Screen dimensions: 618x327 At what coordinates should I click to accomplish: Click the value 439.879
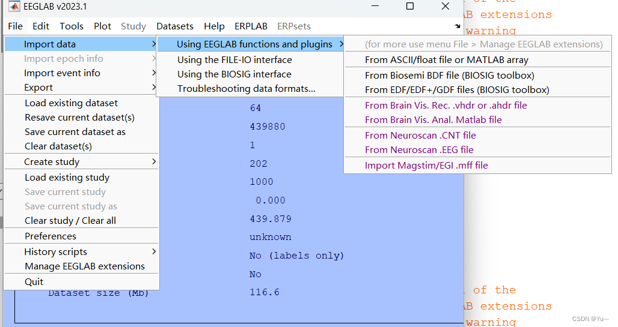[x=271, y=219]
